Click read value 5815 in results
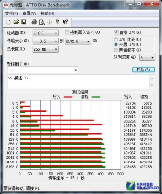 [148, 103]
